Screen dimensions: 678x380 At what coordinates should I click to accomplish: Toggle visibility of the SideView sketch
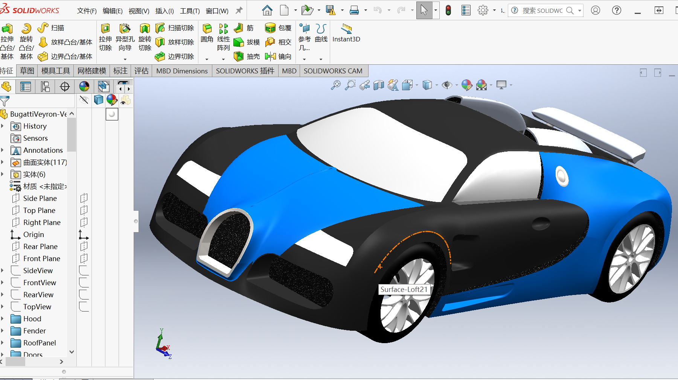84,270
